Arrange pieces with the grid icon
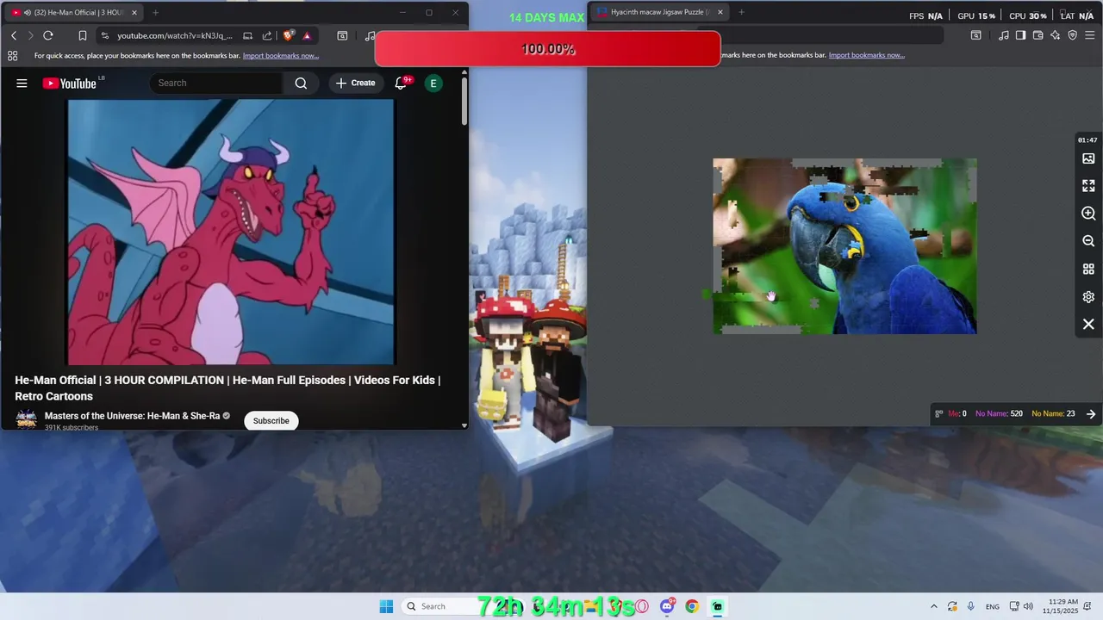The image size is (1103, 620). point(1088,269)
